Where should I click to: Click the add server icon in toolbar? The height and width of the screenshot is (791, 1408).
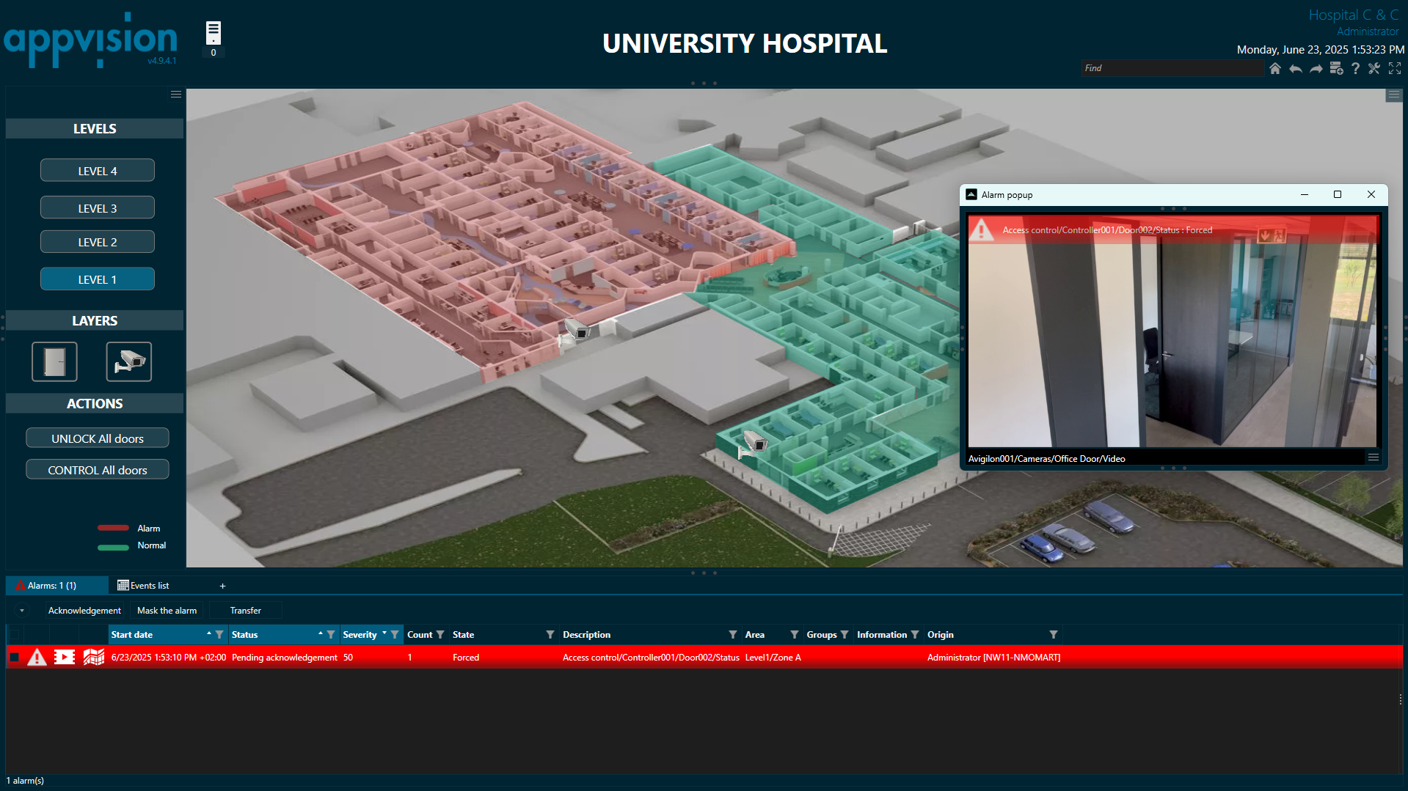1336,68
